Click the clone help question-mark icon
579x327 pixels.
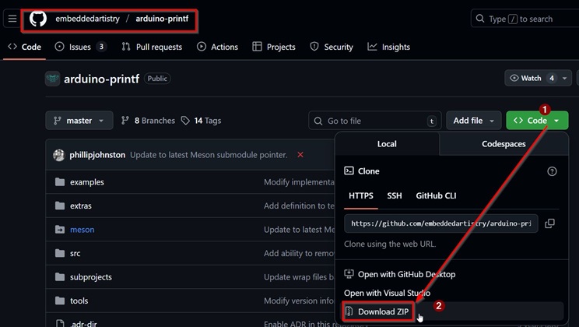552,171
